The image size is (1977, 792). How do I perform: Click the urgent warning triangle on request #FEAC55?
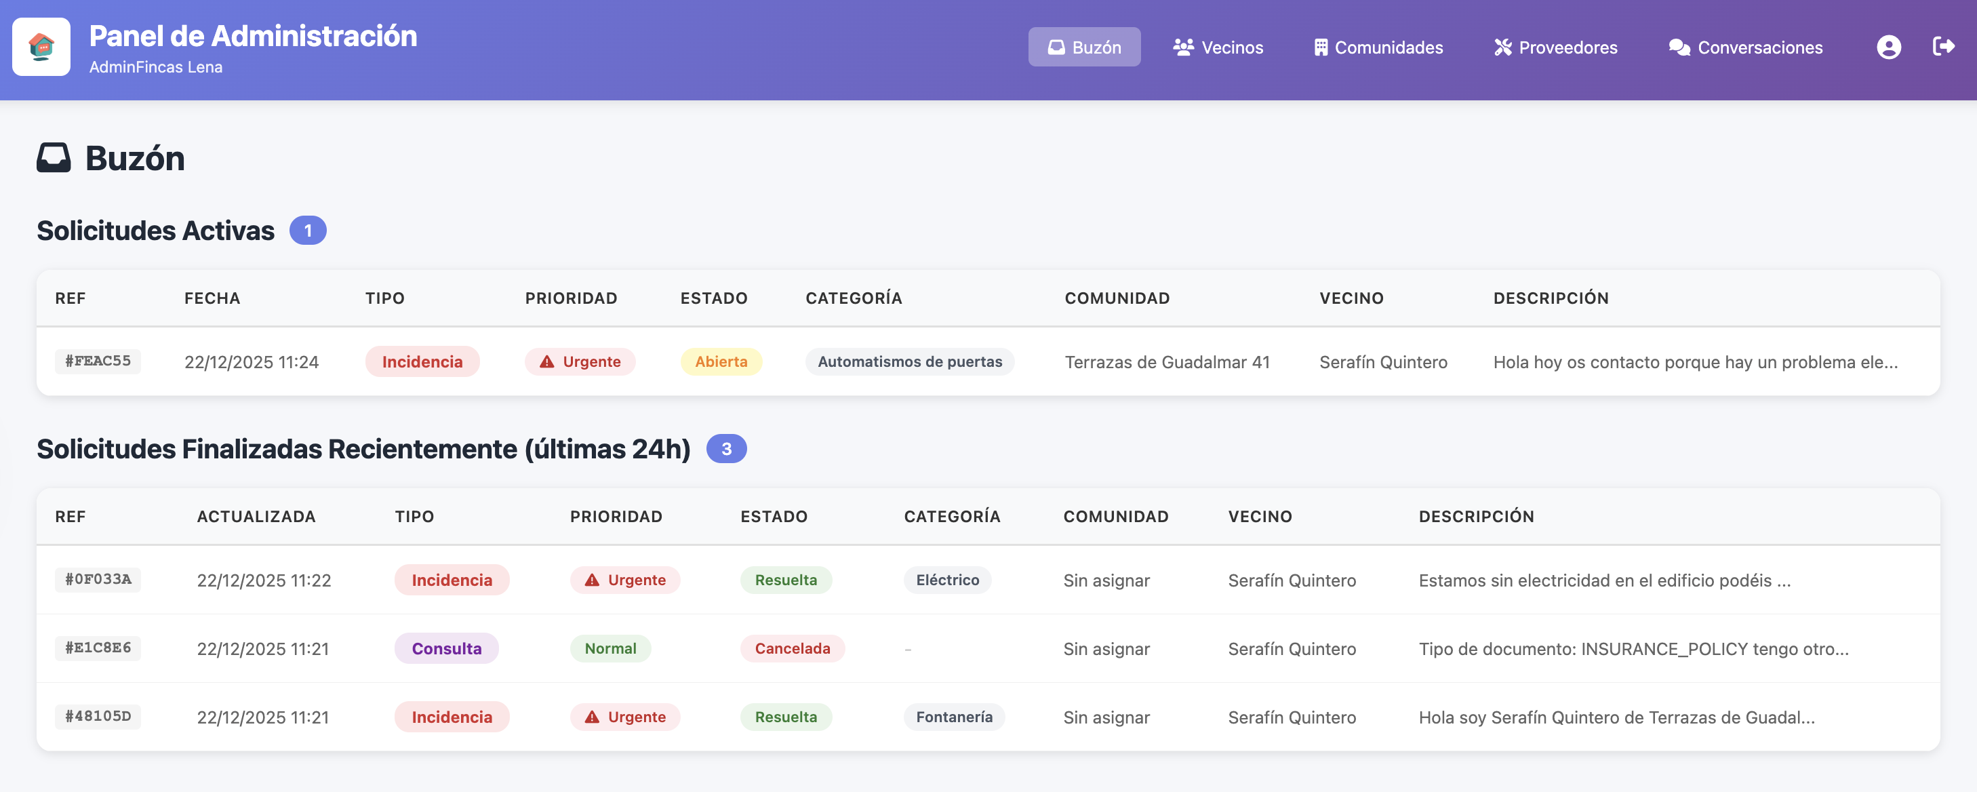tap(546, 361)
